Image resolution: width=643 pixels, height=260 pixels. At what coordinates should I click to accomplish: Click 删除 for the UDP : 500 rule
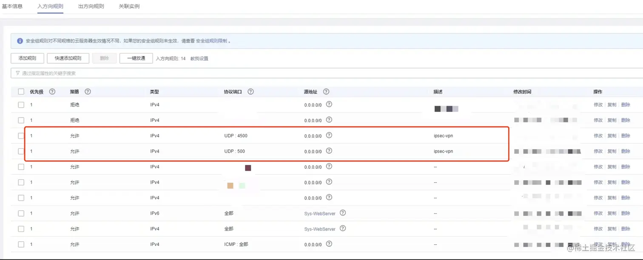pyautogui.click(x=626, y=151)
